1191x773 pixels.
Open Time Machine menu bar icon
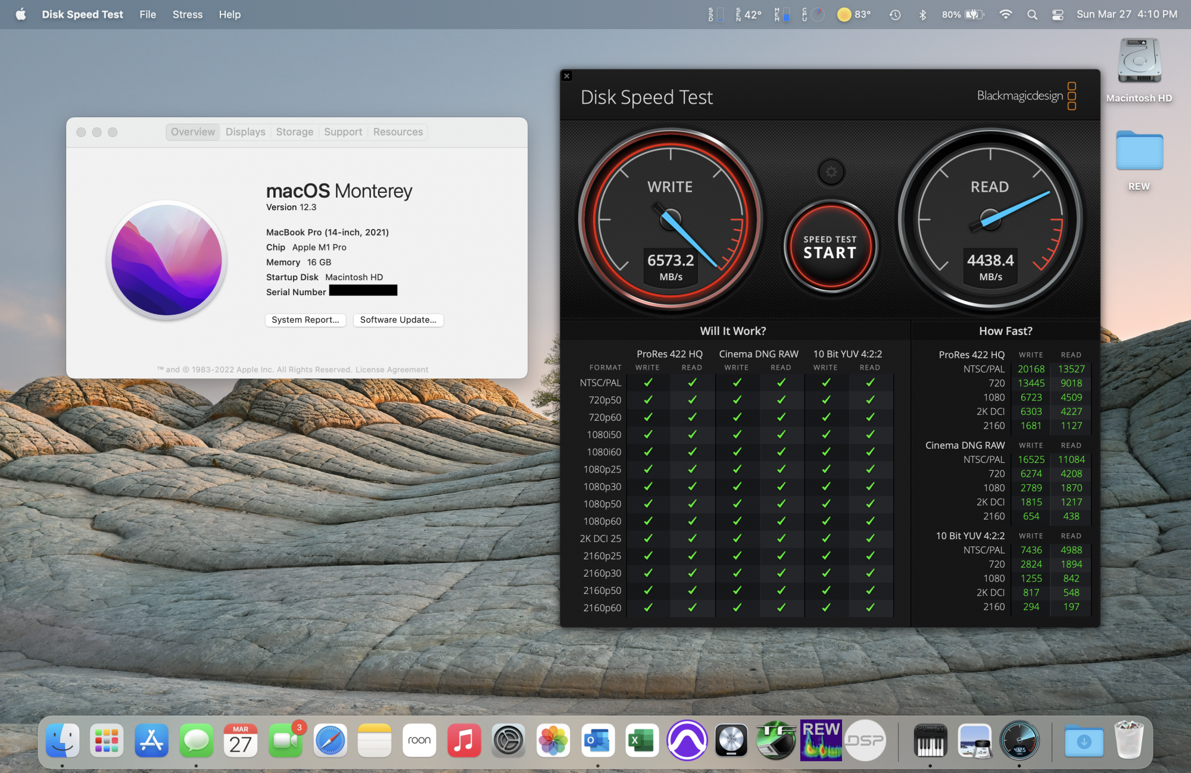pos(895,14)
